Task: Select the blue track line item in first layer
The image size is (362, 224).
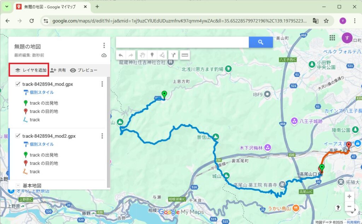Action: (35, 120)
